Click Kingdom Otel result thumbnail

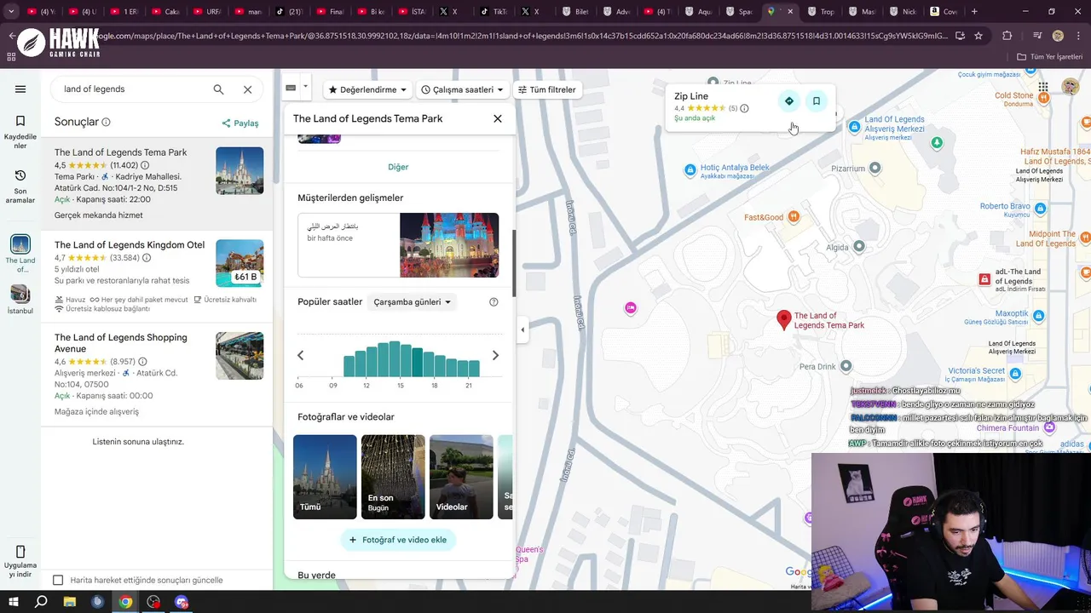click(240, 263)
